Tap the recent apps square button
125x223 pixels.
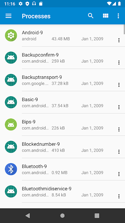[97, 216]
